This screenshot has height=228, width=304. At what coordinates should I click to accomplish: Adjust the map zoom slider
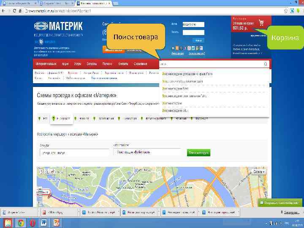pyautogui.click(x=40, y=196)
